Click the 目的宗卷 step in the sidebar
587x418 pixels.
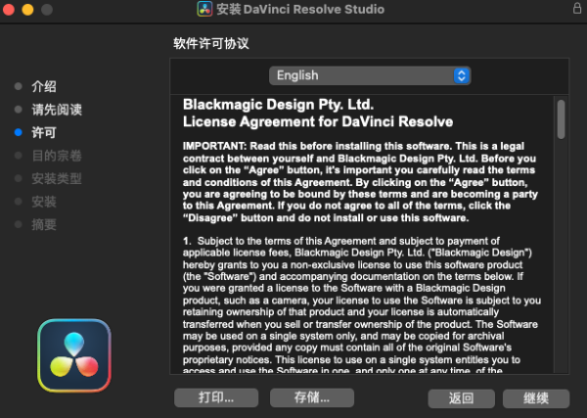coord(56,155)
